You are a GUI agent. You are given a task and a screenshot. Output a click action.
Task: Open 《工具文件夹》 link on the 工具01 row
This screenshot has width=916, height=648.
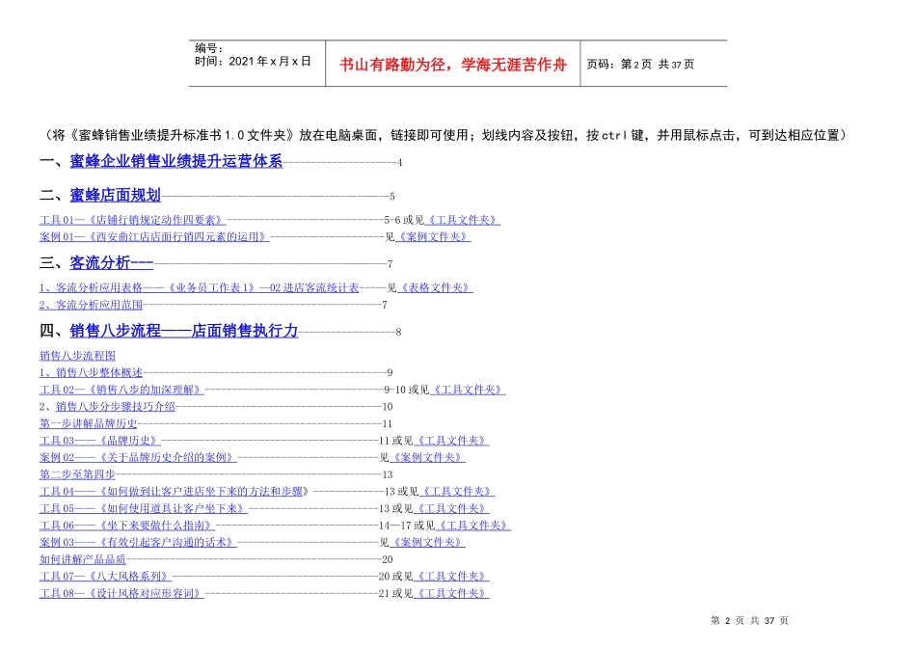click(x=462, y=220)
